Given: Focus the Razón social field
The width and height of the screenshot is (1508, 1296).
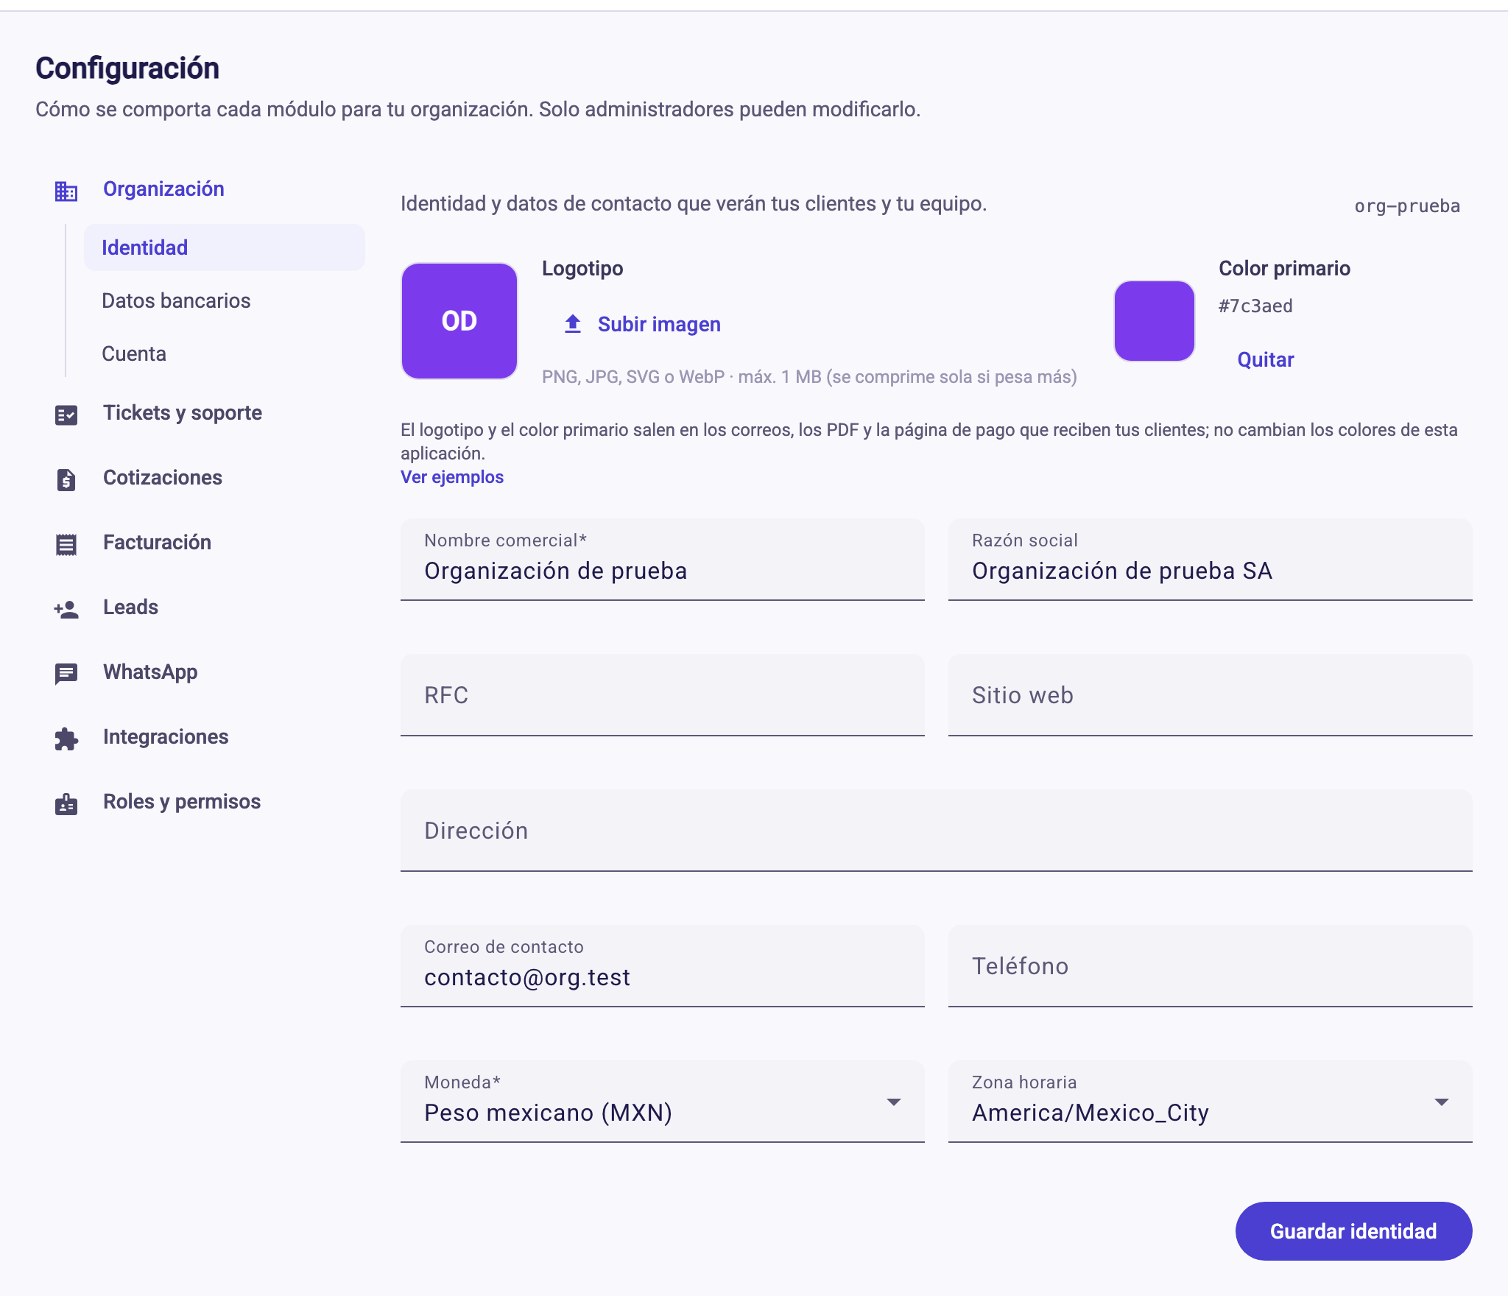Looking at the screenshot, I should click(x=1211, y=560).
